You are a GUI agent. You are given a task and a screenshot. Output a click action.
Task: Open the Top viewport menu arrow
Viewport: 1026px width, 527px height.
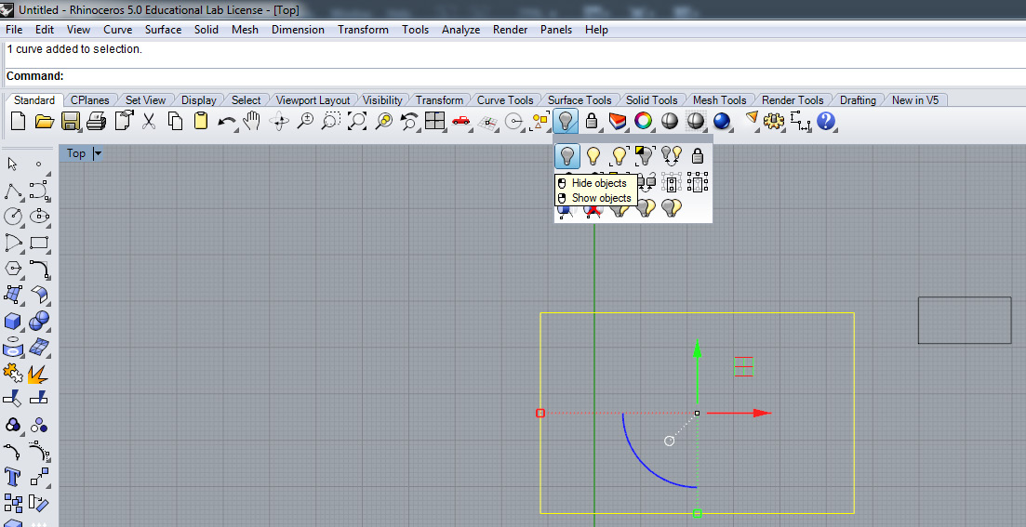point(98,153)
